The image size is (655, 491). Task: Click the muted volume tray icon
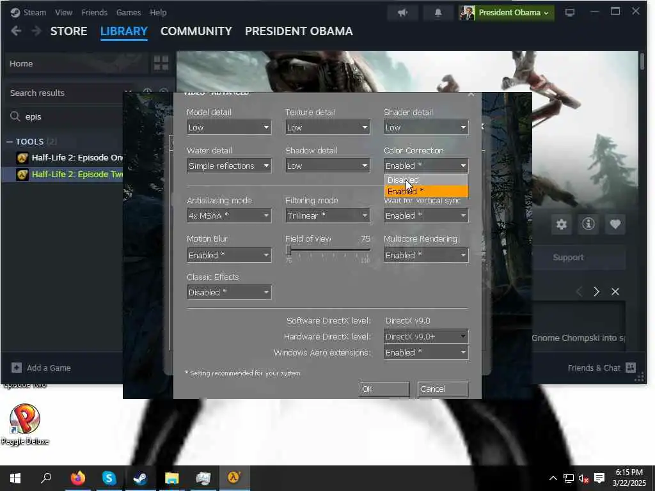583,478
